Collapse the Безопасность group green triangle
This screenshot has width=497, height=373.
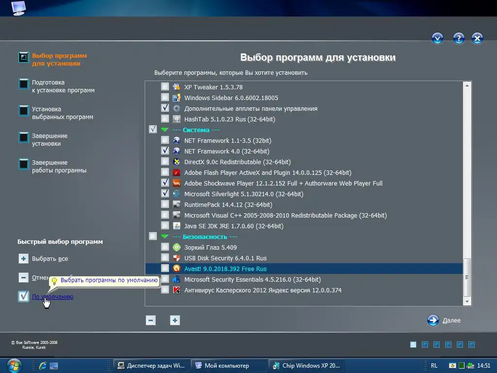[165, 237]
